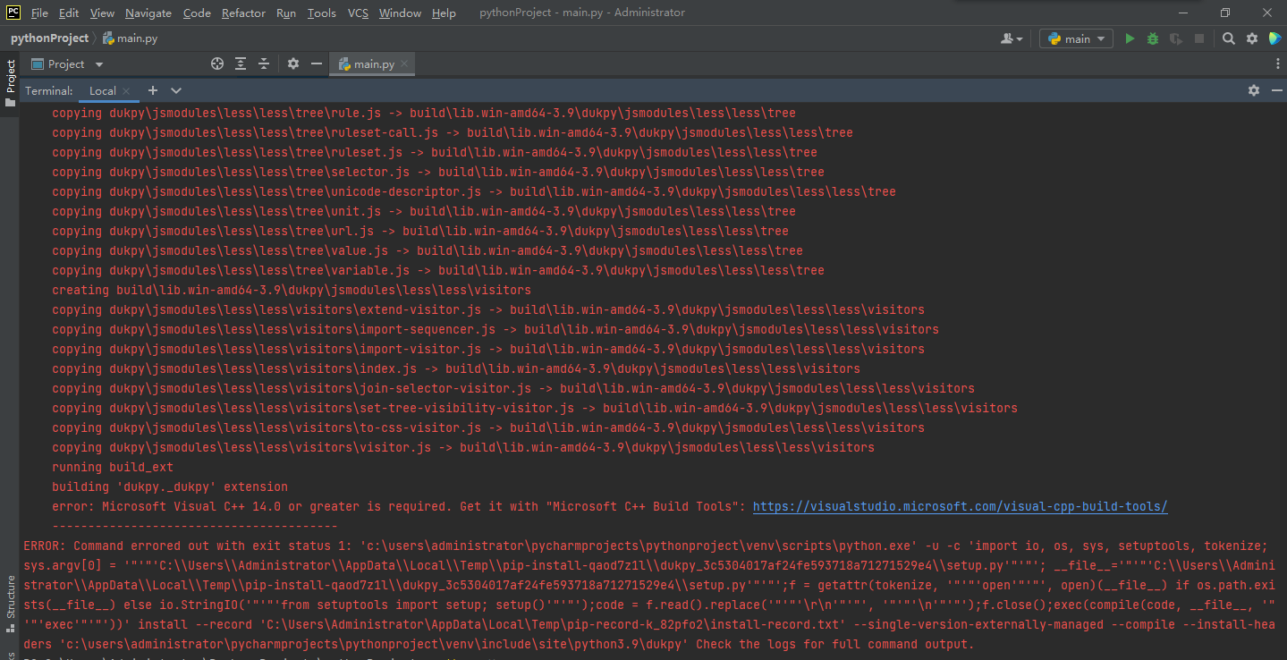This screenshot has width=1287, height=660.
Task: Close the Local terminal tab
Action: click(x=126, y=91)
